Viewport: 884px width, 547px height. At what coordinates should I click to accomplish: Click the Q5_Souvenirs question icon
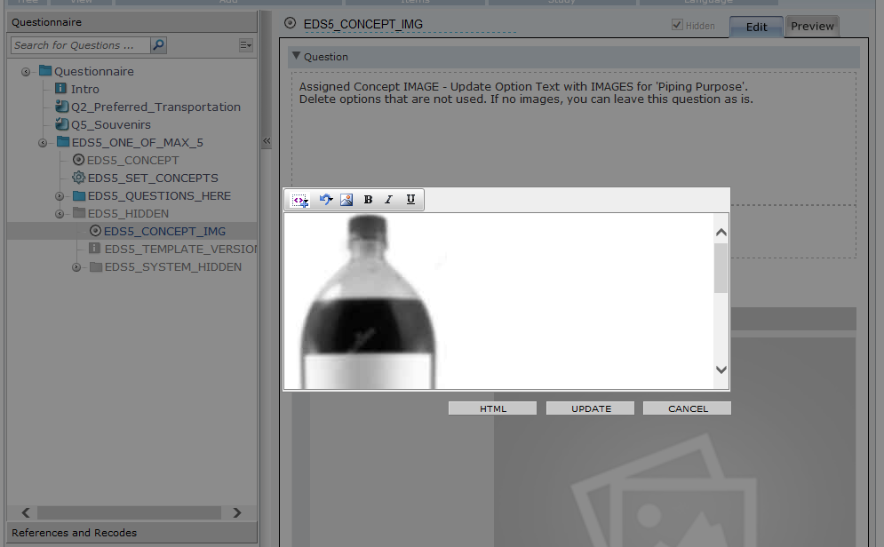click(x=61, y=124)
